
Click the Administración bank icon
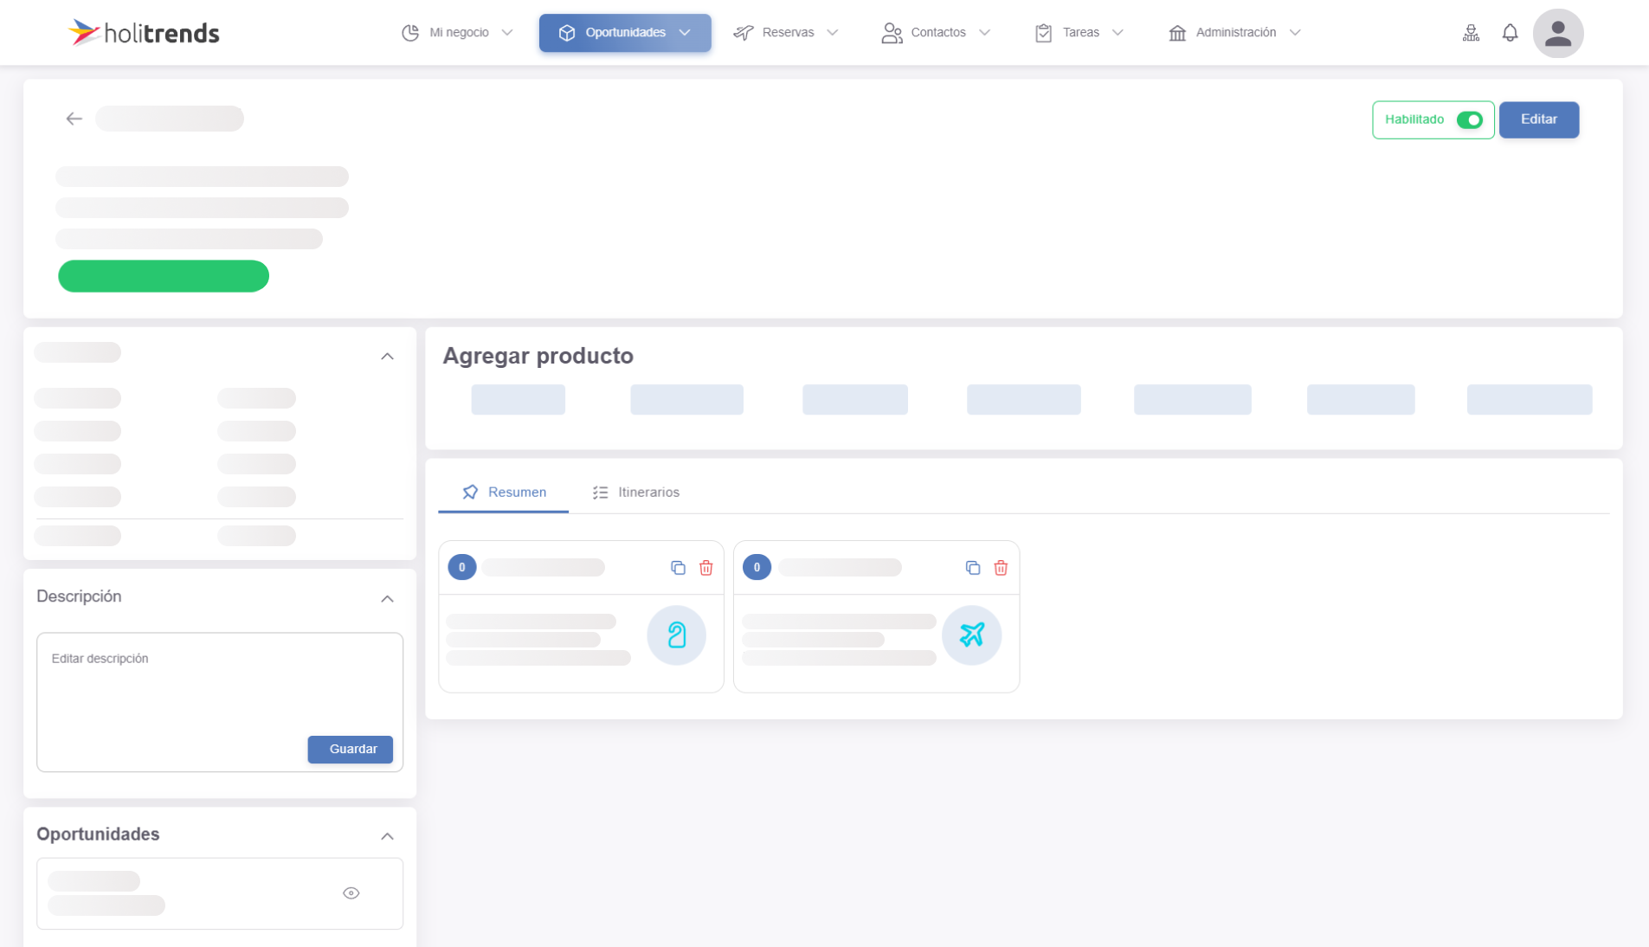click(x=1177, y=33)
